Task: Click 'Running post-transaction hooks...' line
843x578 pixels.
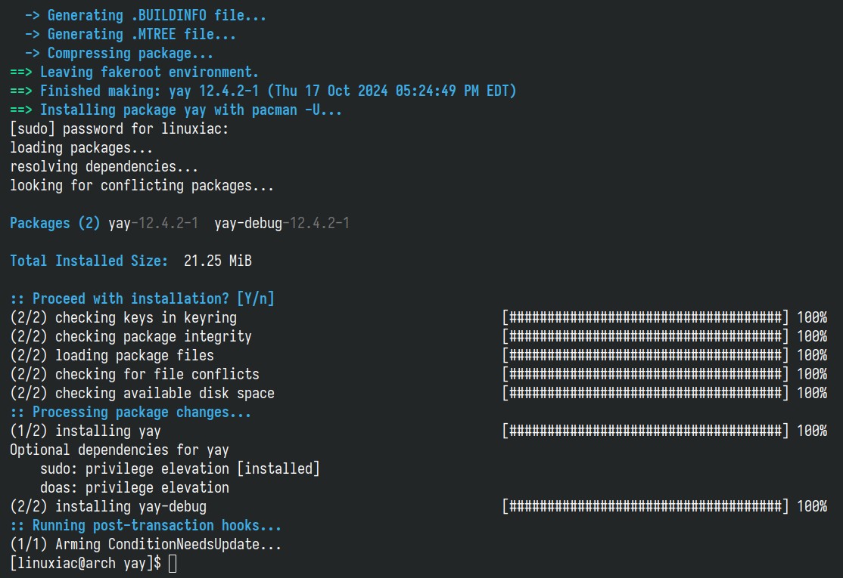Action: click(146, 525)
